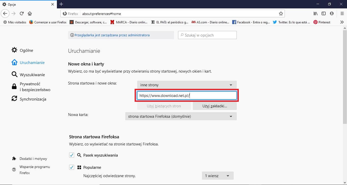Open the Pinterest bookmark
The width and height of the screenshot is (347, 185).
click(x=322, y=22)
